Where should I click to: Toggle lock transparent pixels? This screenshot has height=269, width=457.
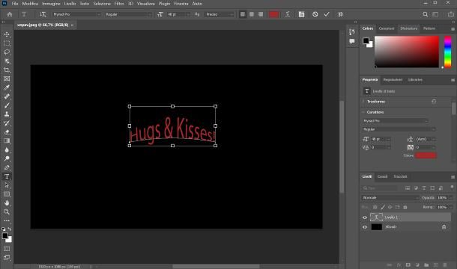[375, 207]
